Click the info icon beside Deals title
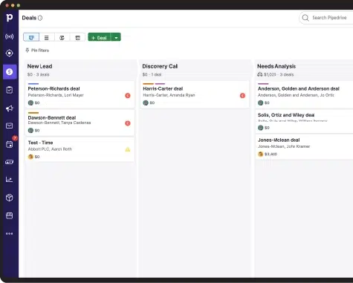This screenshot has height=283, width=353. tap(40, 18)
